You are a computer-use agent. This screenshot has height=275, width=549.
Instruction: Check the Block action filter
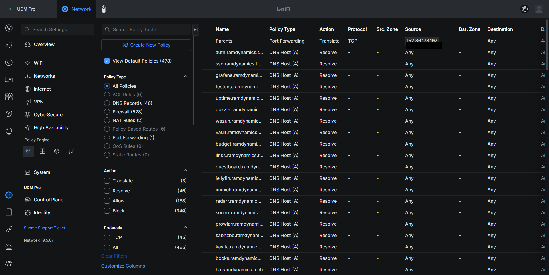tap(107, 211)
